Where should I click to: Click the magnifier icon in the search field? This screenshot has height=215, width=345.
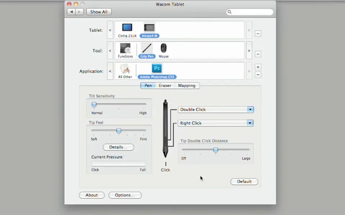point(230,12)
